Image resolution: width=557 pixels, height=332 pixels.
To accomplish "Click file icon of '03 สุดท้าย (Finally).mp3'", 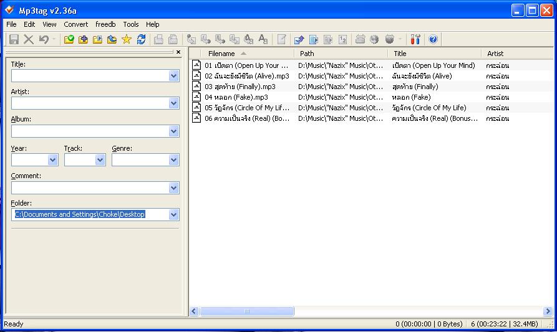I will (196, 86).
